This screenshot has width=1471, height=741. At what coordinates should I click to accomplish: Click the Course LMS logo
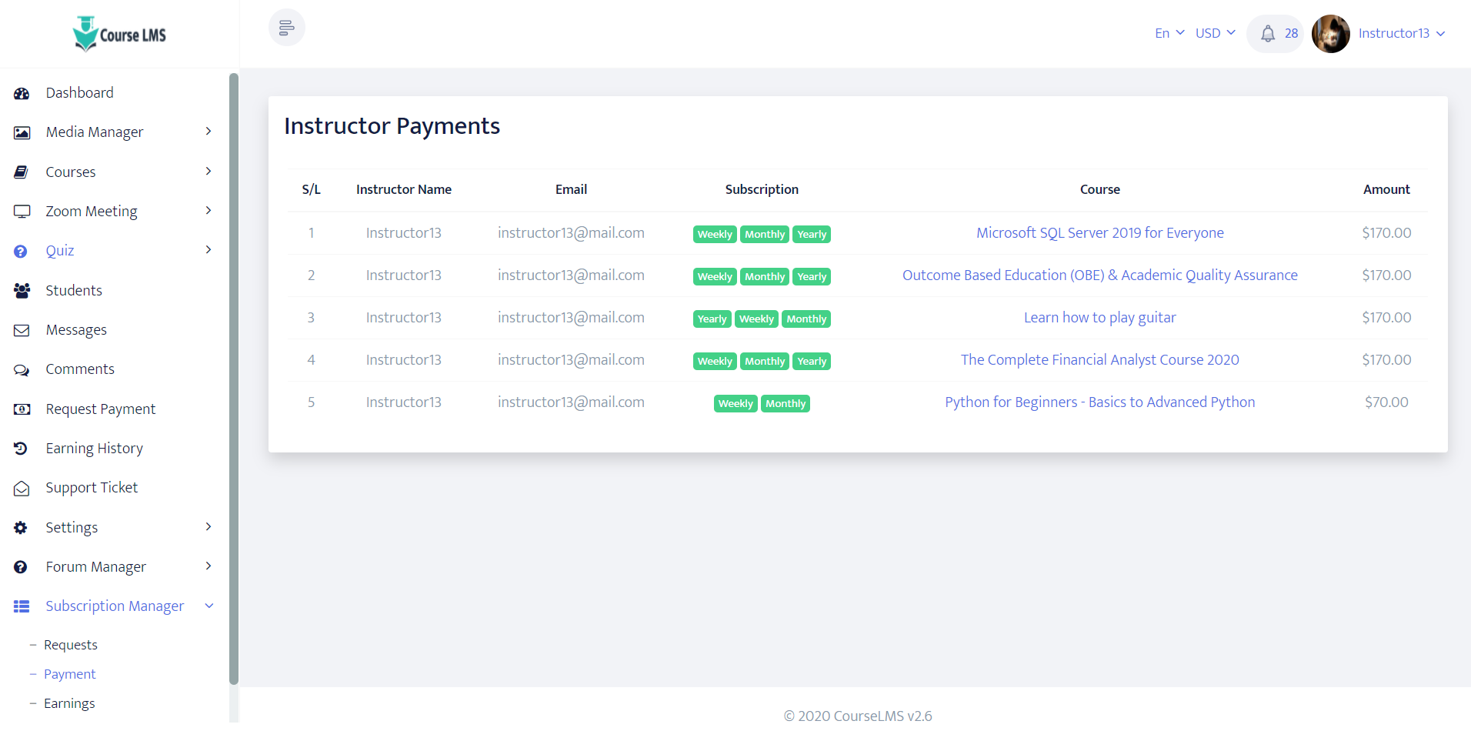click(119, 34)
